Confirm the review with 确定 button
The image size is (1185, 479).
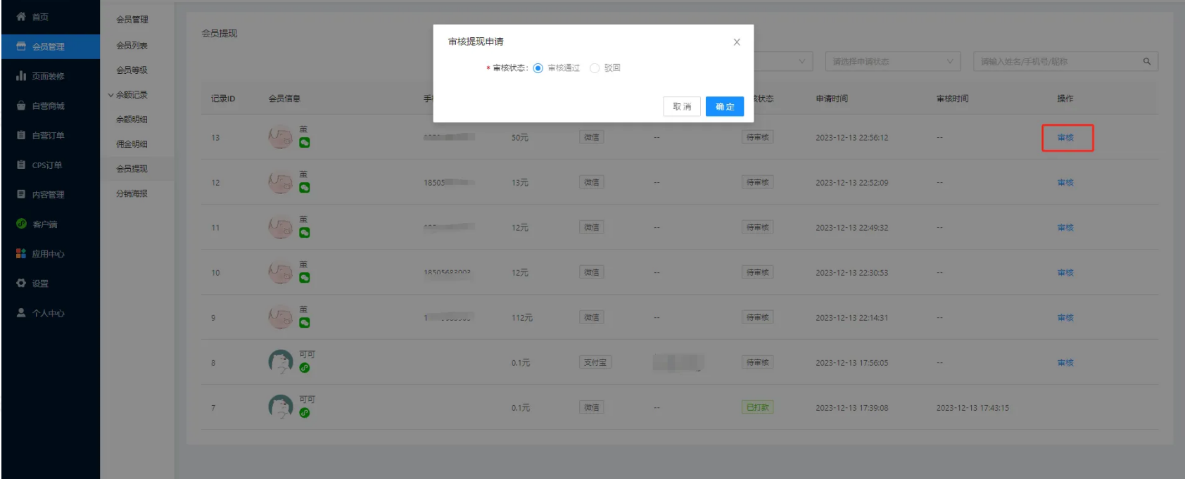tap(725, 106)
